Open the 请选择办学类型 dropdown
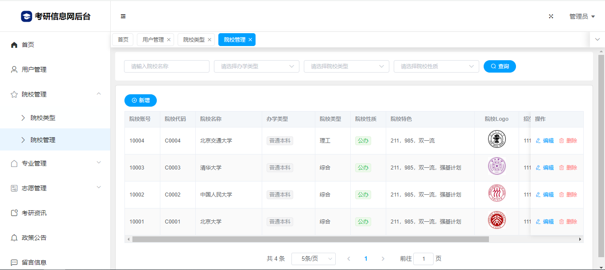 coord(256,66)
